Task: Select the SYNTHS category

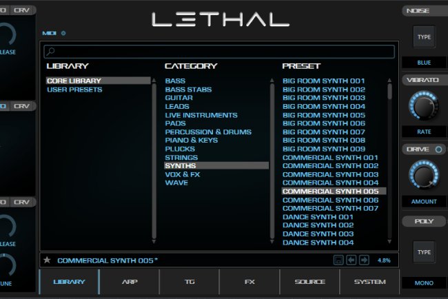Action: pyautogui.click(x=216, y=165)
